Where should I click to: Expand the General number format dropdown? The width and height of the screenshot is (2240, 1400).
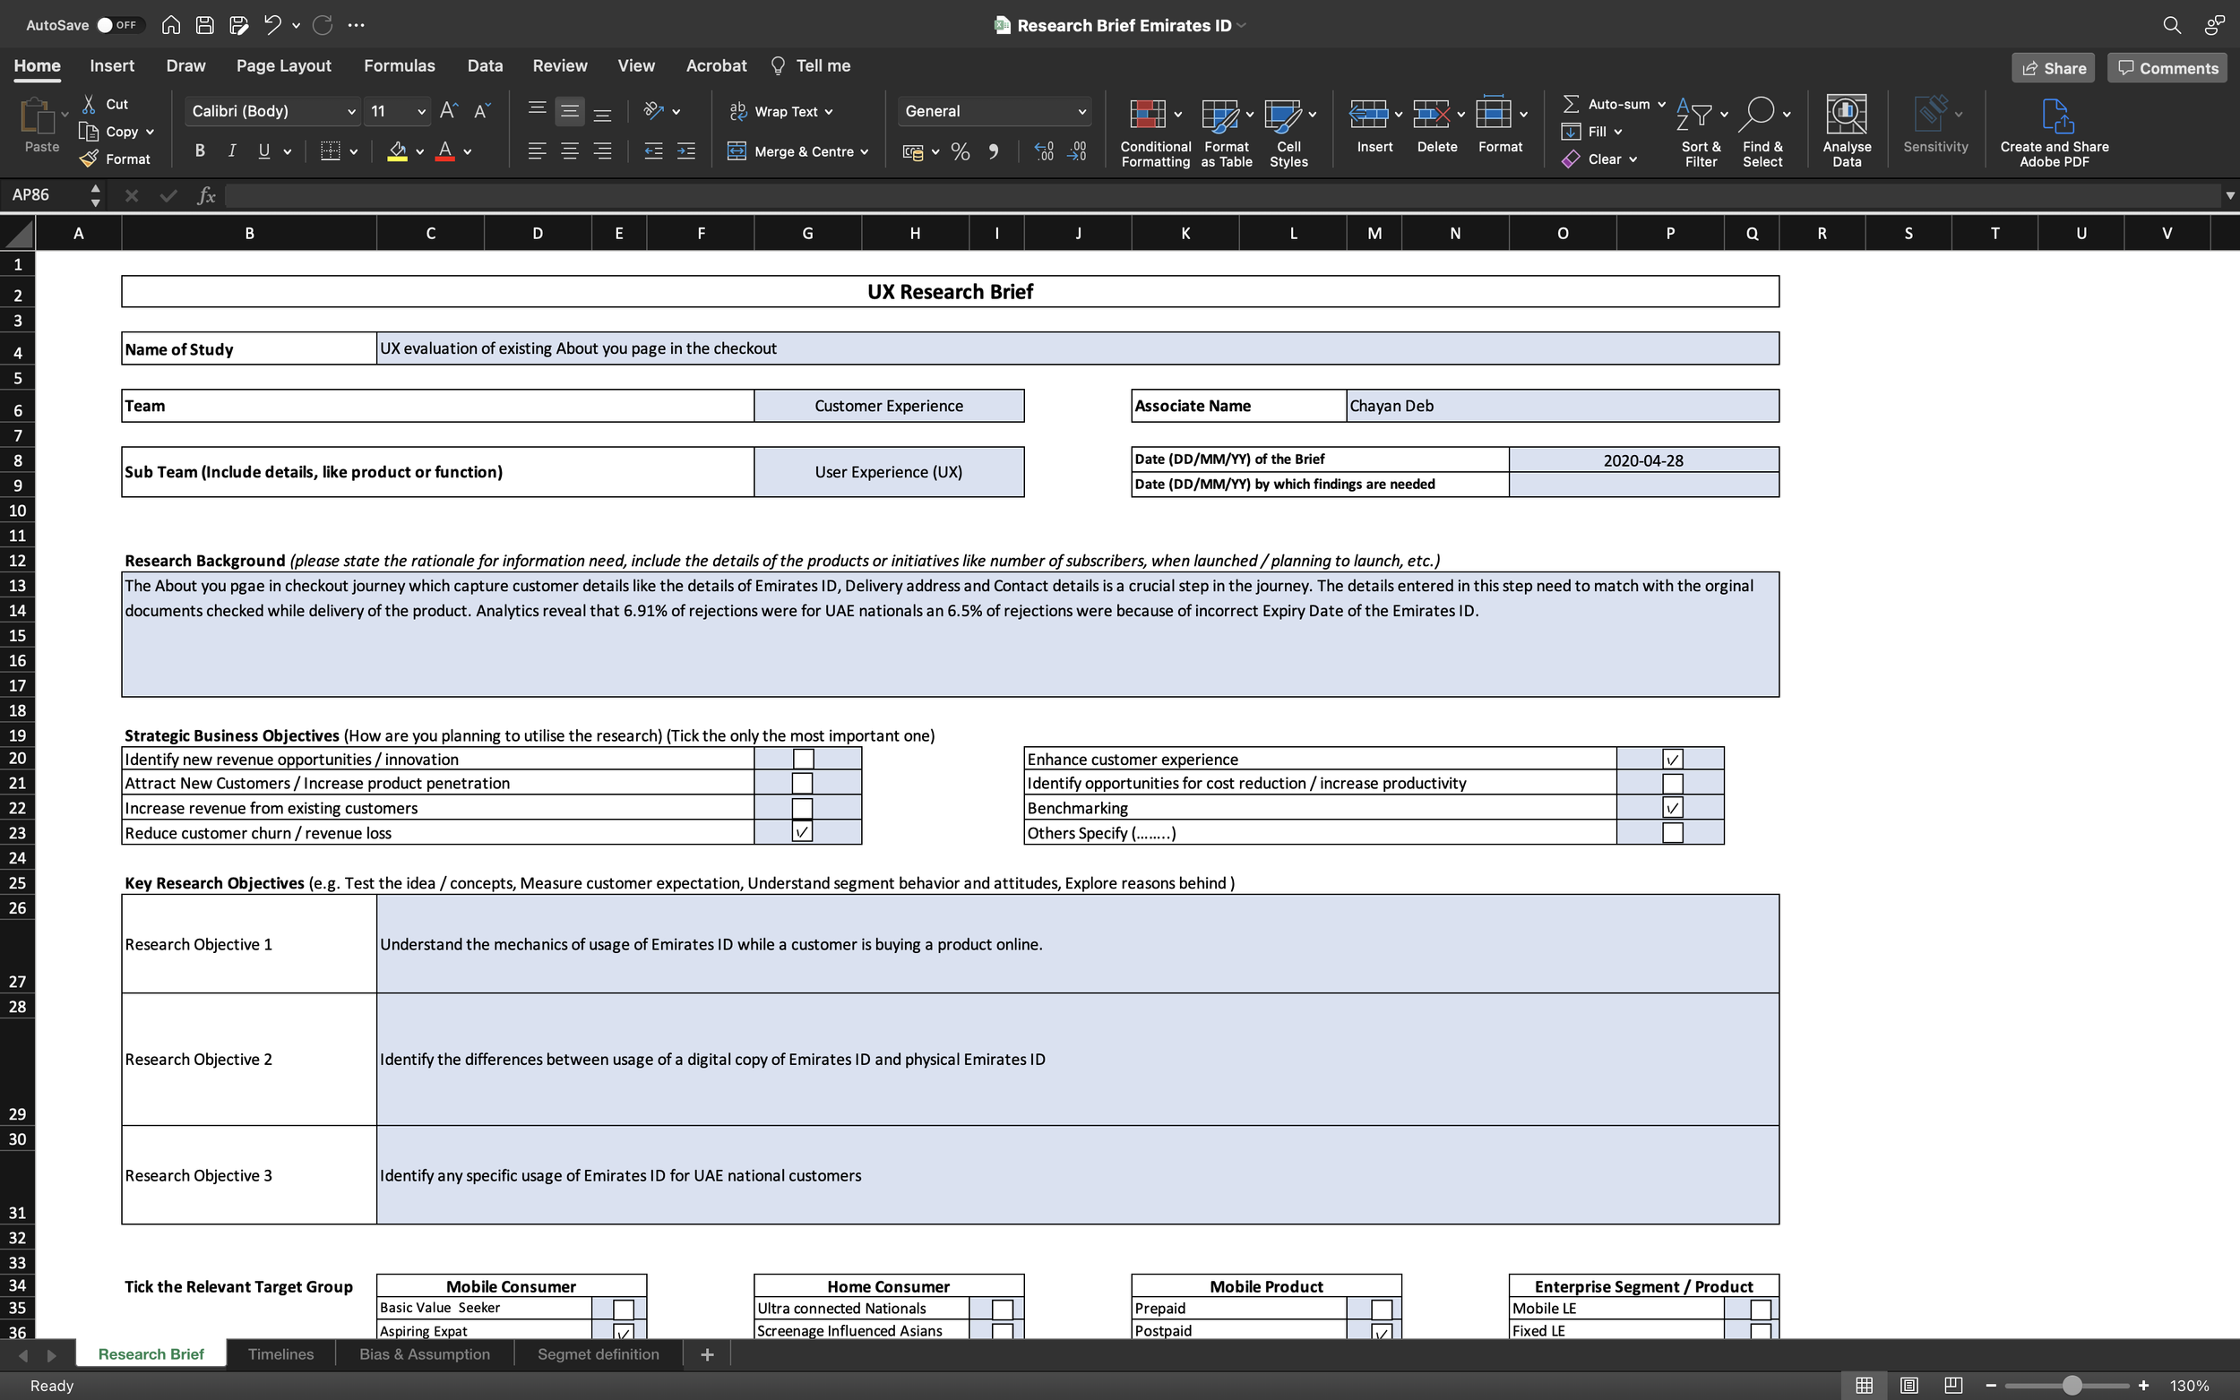pos(1081,112)
